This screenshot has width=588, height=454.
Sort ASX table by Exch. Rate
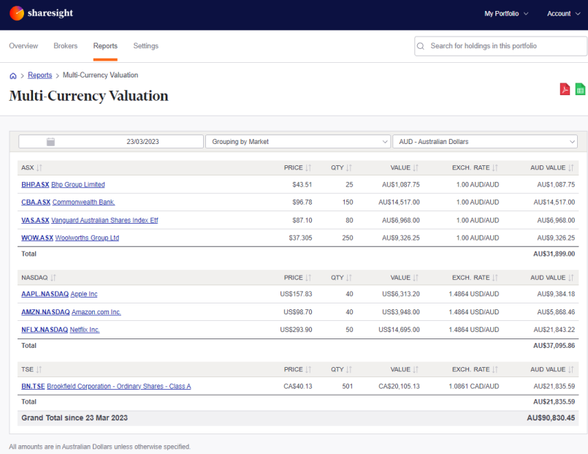point(495,167)
